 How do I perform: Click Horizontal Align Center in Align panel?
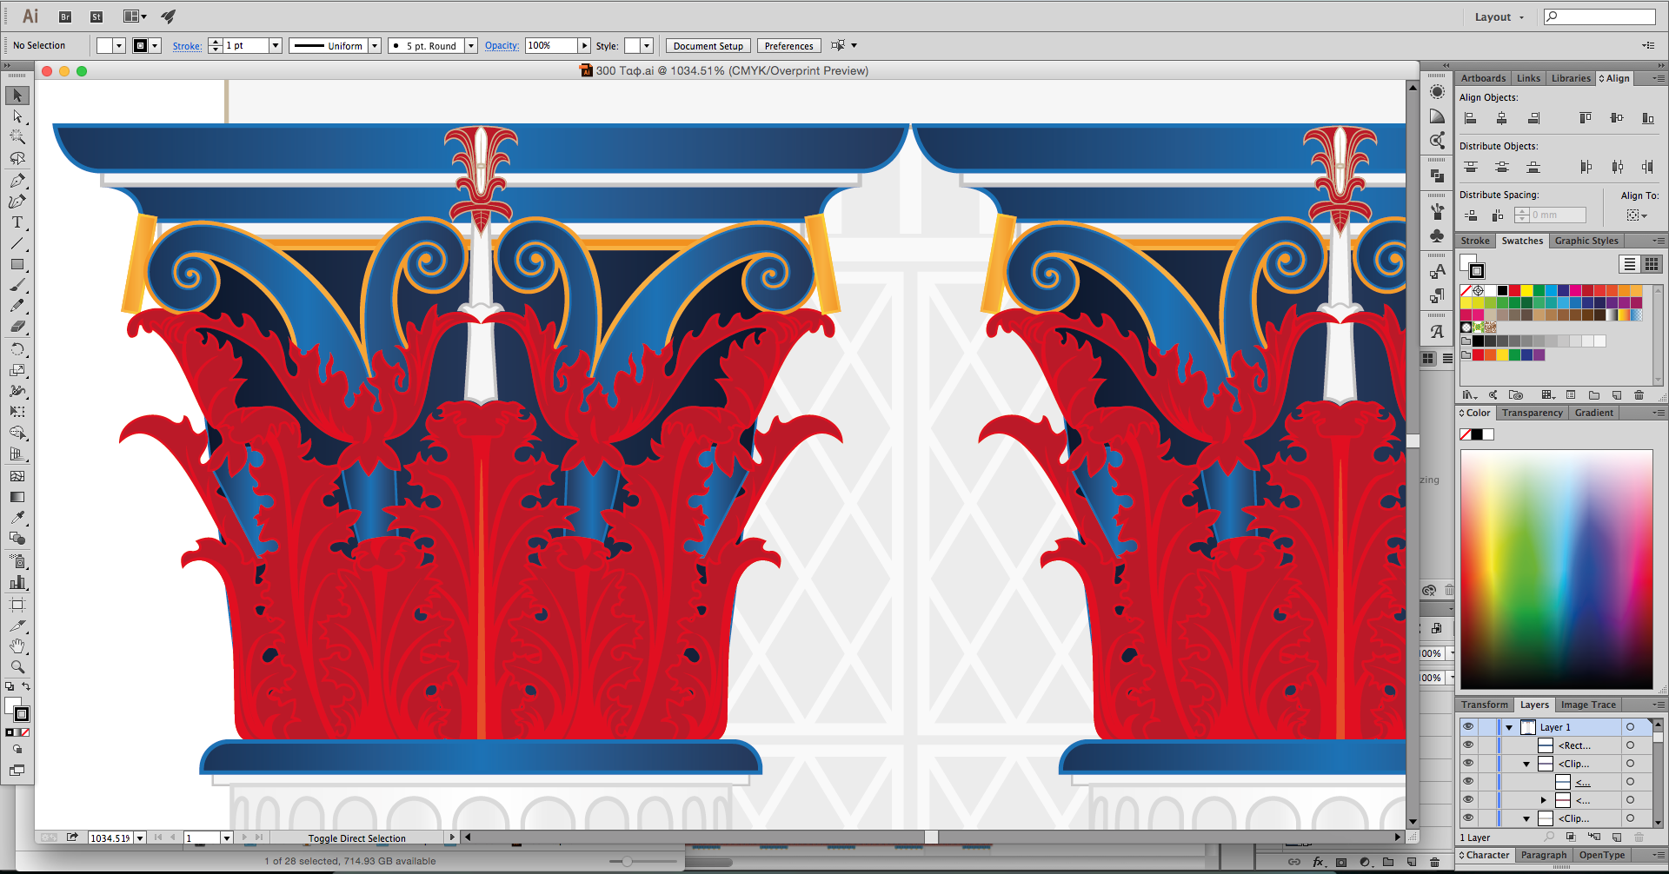[x=1501, y=118]
